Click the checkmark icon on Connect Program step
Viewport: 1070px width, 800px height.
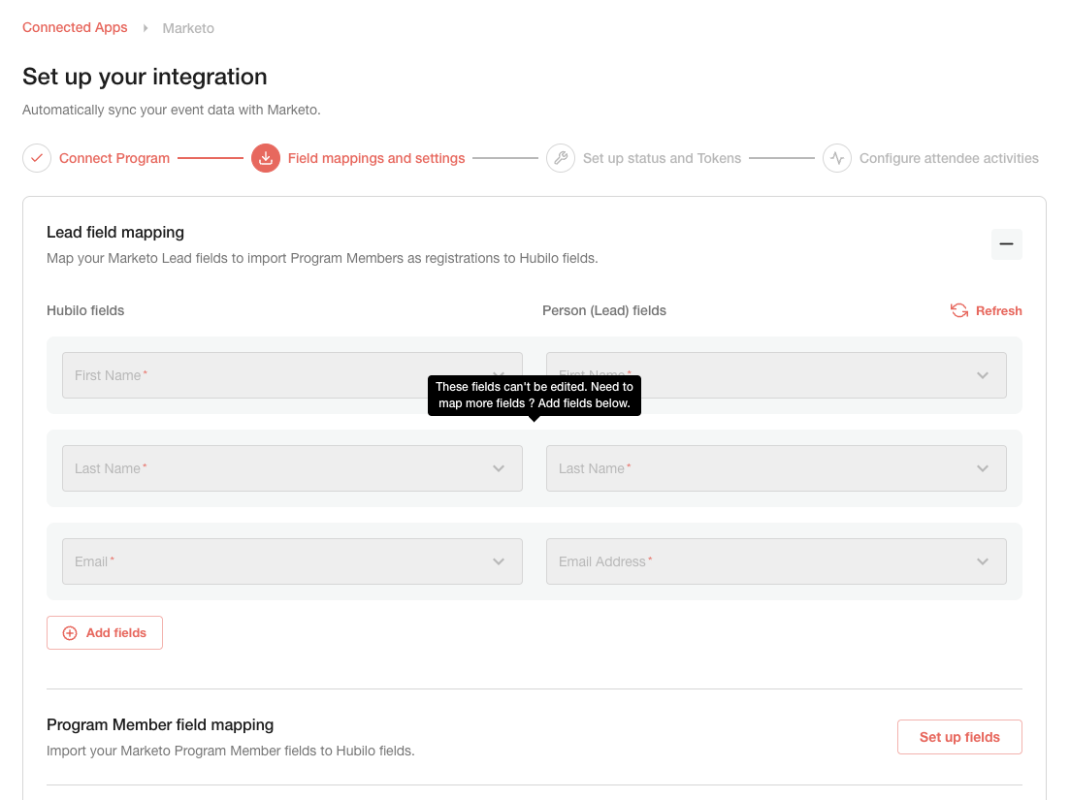(36, 157)
